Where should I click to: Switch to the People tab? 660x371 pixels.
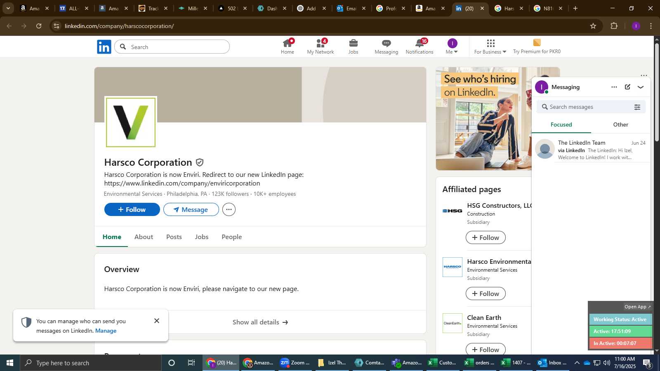[x=232, y=237]
